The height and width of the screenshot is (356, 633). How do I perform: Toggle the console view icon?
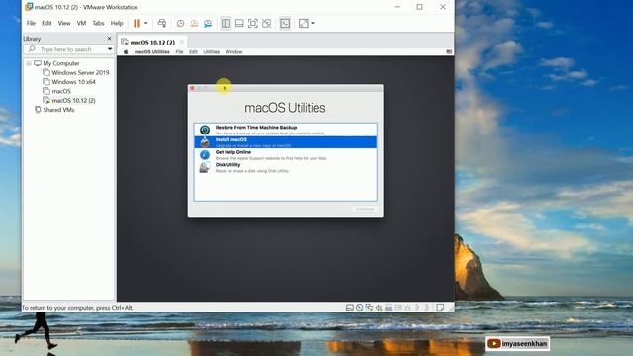tap(285, 23)
